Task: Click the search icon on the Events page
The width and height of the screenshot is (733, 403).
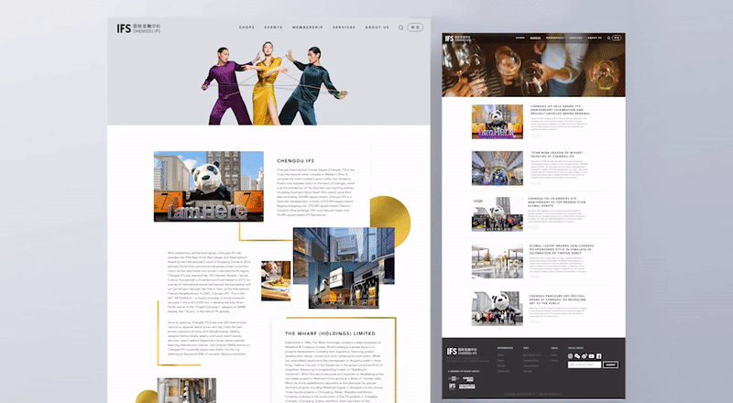Action: pyautogui.click(x=608, y=38)
